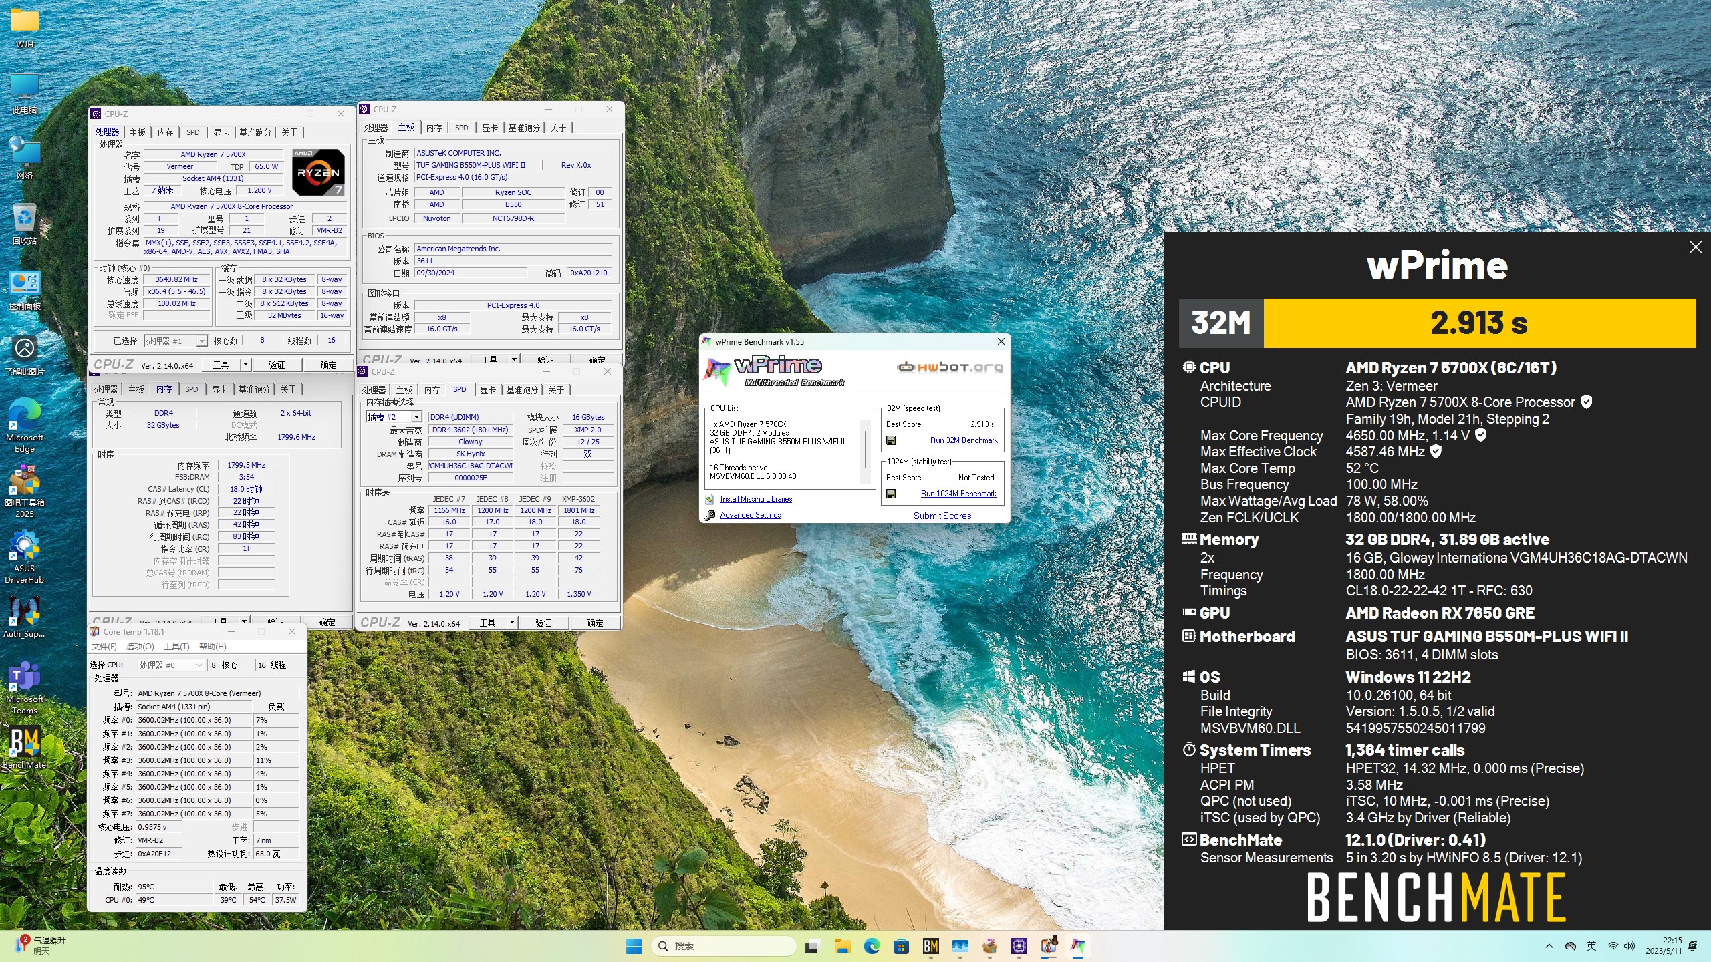Open the 工具(T) menu in Core Temp
The width and height of the screenshot is (1711, 962).
[177, 647]
